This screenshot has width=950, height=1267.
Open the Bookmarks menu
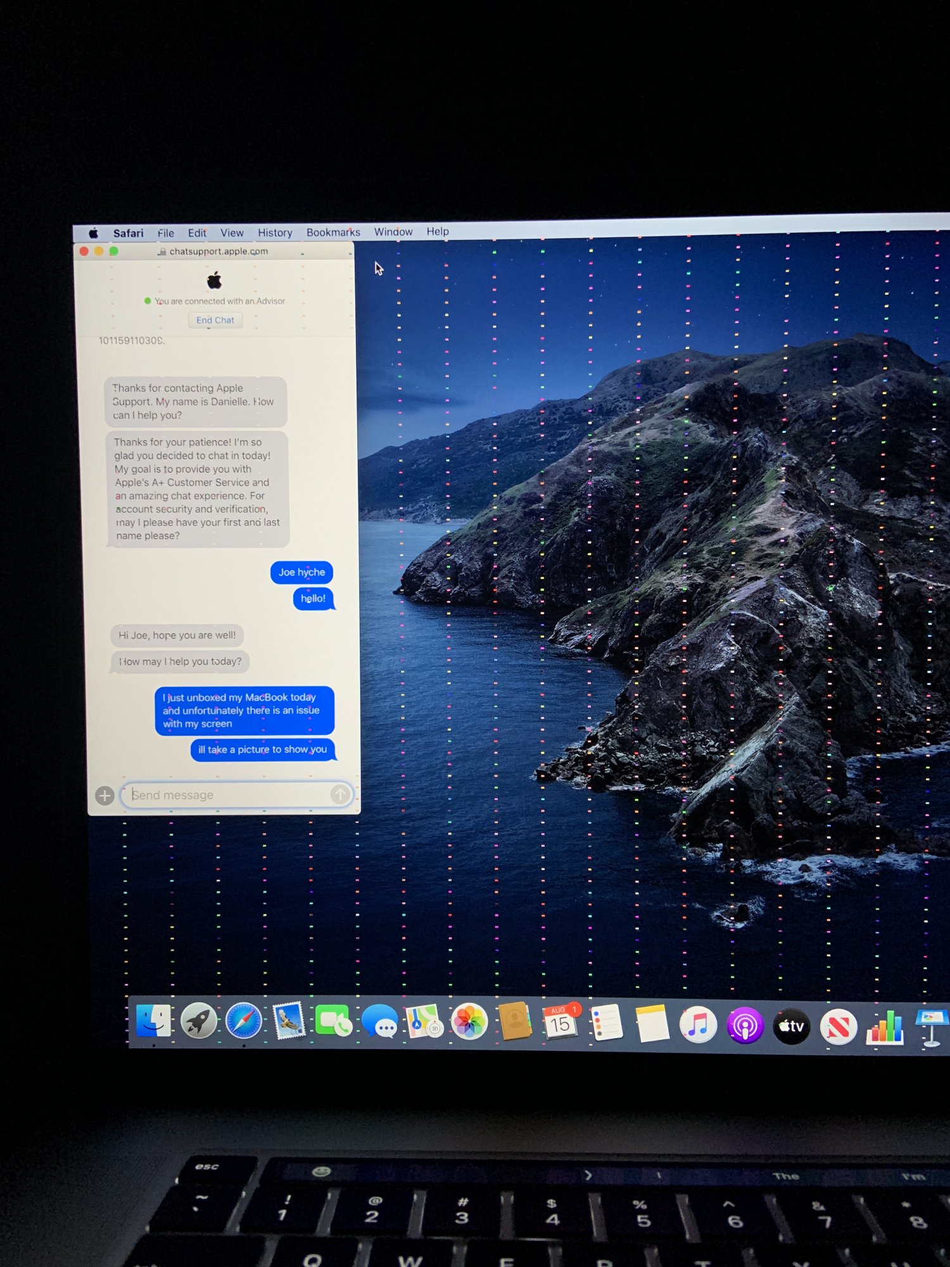tap(333, 232)
